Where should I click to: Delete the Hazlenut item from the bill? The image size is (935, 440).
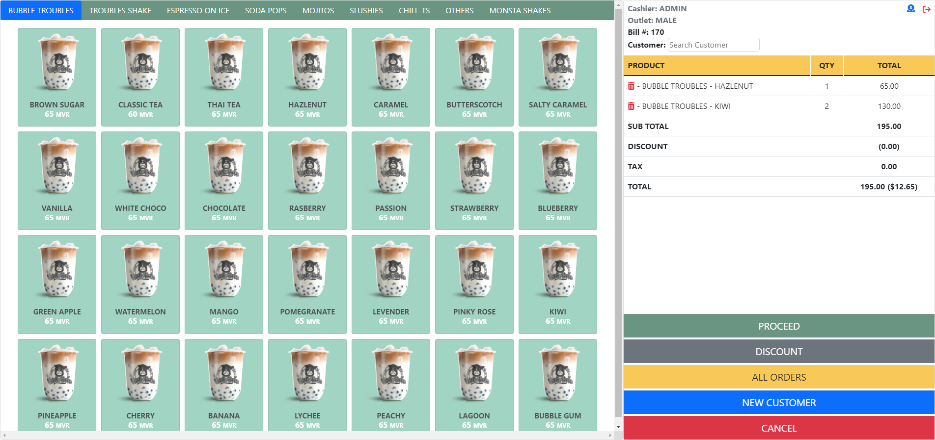631,86
